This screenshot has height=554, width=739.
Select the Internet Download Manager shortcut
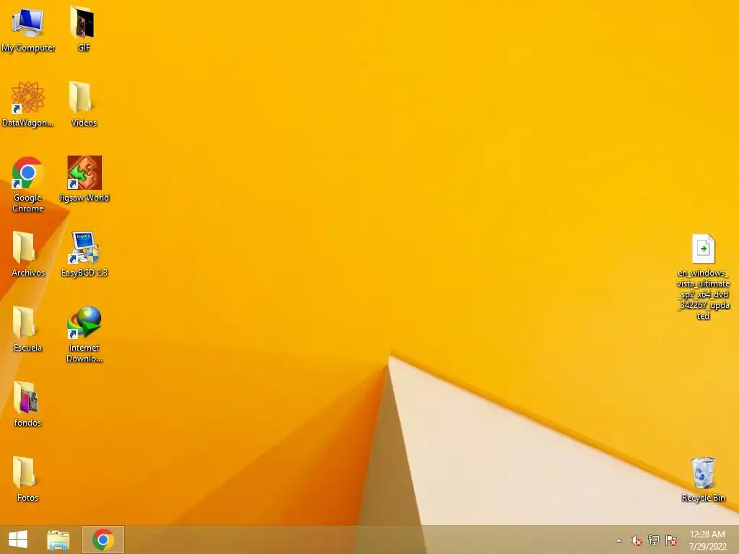point(84,322)
